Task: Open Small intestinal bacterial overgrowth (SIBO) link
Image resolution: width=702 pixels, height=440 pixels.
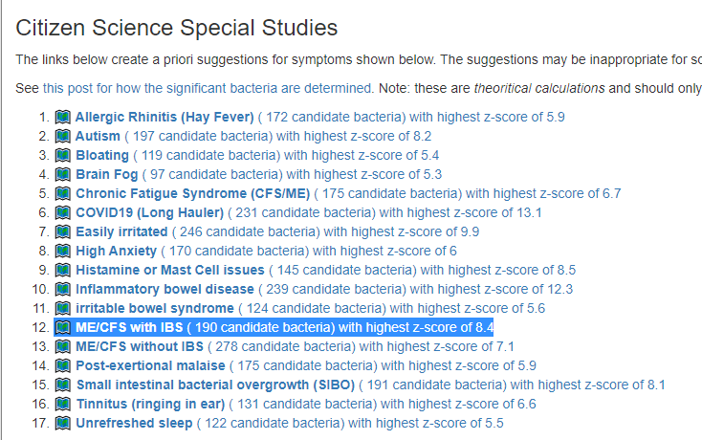Action: point(215,385)
